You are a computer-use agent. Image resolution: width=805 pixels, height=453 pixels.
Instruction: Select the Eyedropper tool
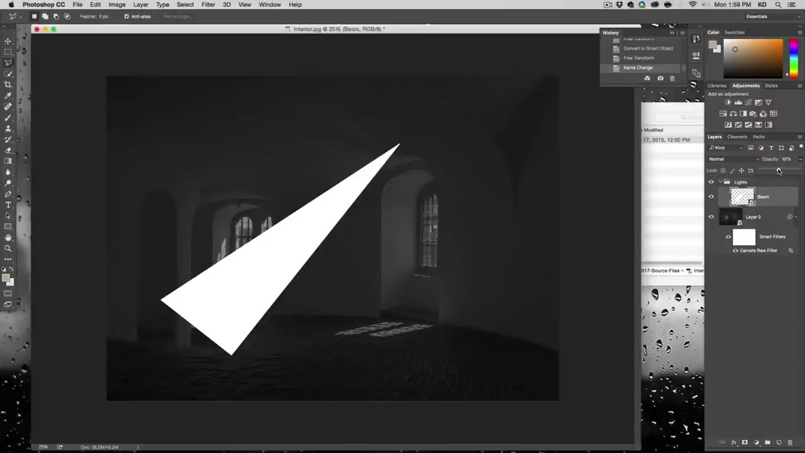8,96
